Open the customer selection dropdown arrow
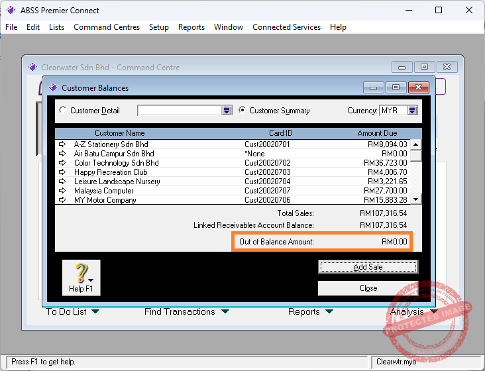The image size is (485, 371). 227,110
